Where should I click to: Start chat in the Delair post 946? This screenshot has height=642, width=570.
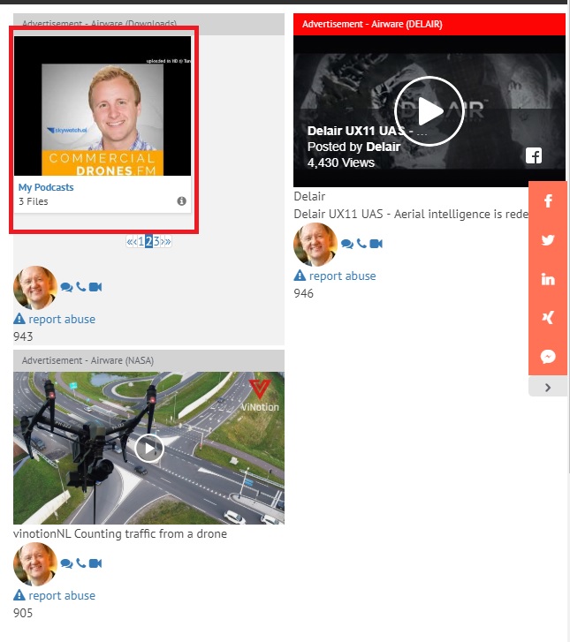click(x=347, y=244)
